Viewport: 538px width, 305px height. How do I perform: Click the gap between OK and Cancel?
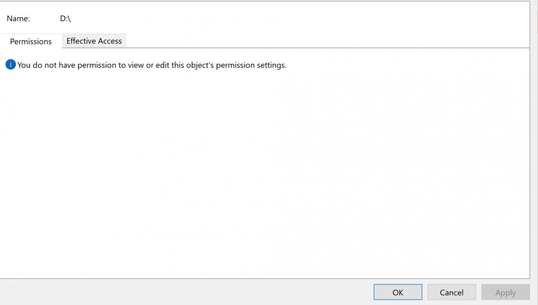tap(425, 292)
